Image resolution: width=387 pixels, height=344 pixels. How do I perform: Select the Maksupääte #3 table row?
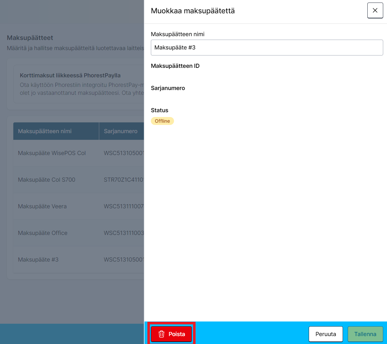(79, 260)
